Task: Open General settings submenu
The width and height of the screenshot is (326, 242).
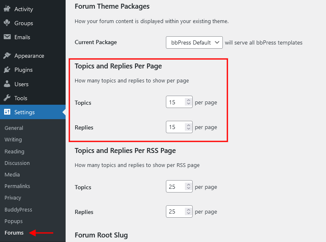Action: point(14,128)
